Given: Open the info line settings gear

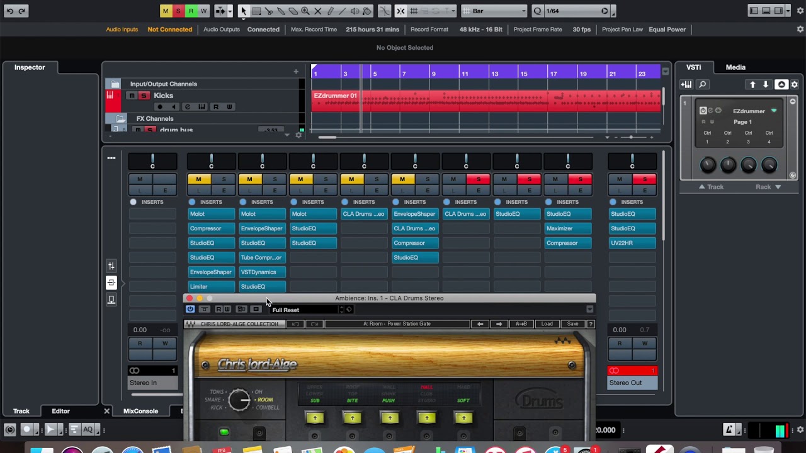Looking at the screenshot, I should (800, 29).
